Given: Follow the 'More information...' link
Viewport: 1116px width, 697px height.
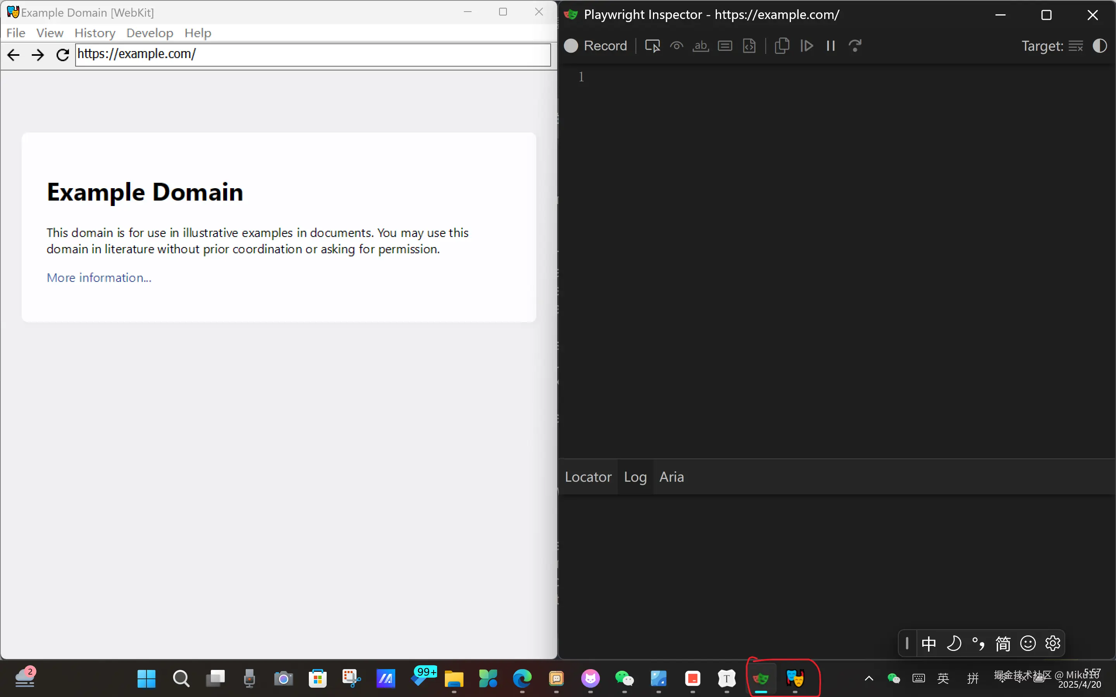Looking at the screenshot, I should click(x=99, y=278).
